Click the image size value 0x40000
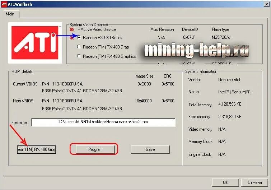This screenshot has height=190, width=271. coord(144,101)
